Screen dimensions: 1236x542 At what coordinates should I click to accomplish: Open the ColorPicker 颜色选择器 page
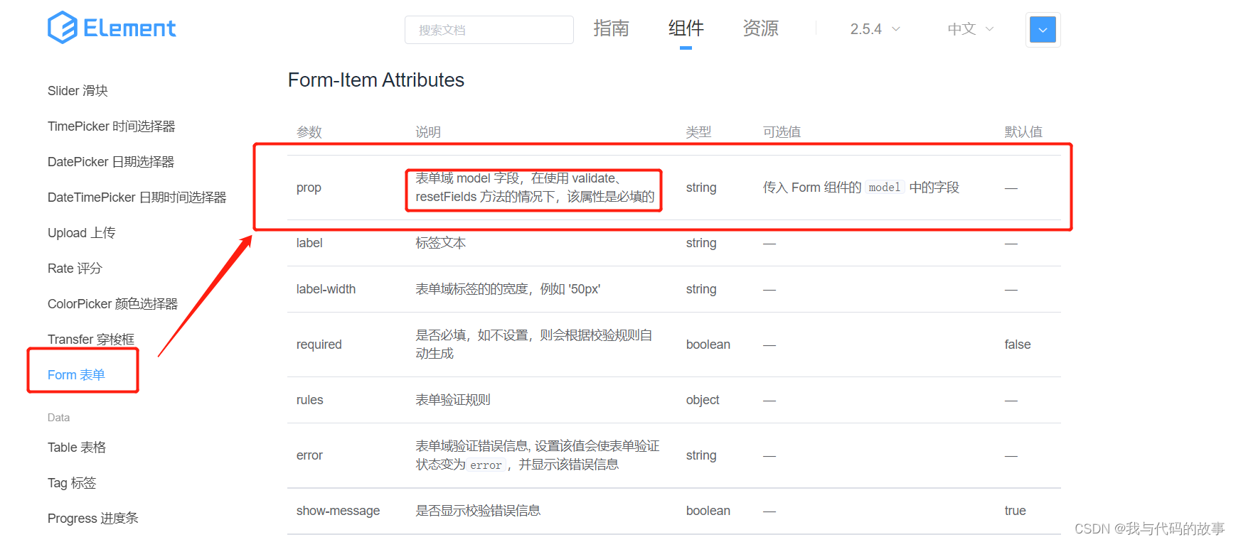(x=112, y=304)
